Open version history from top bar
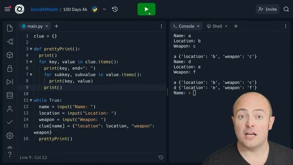Image resolution: width=293 pixels, height=165 pixels. click(115, 9)
